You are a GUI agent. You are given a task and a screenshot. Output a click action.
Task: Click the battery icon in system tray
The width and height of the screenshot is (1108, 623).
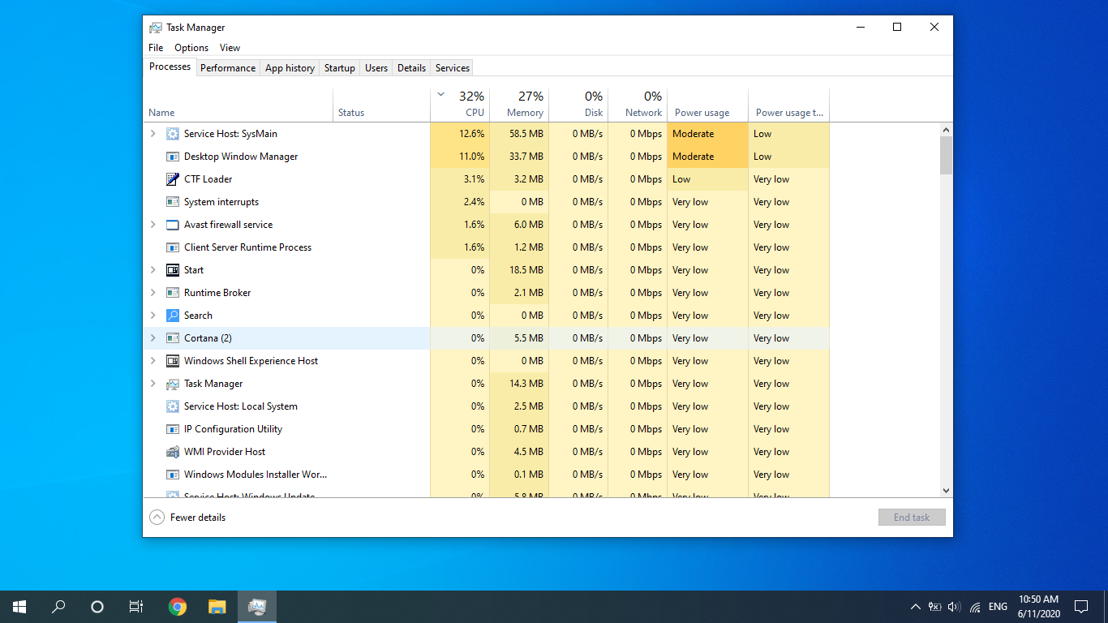tap(934, 607)
